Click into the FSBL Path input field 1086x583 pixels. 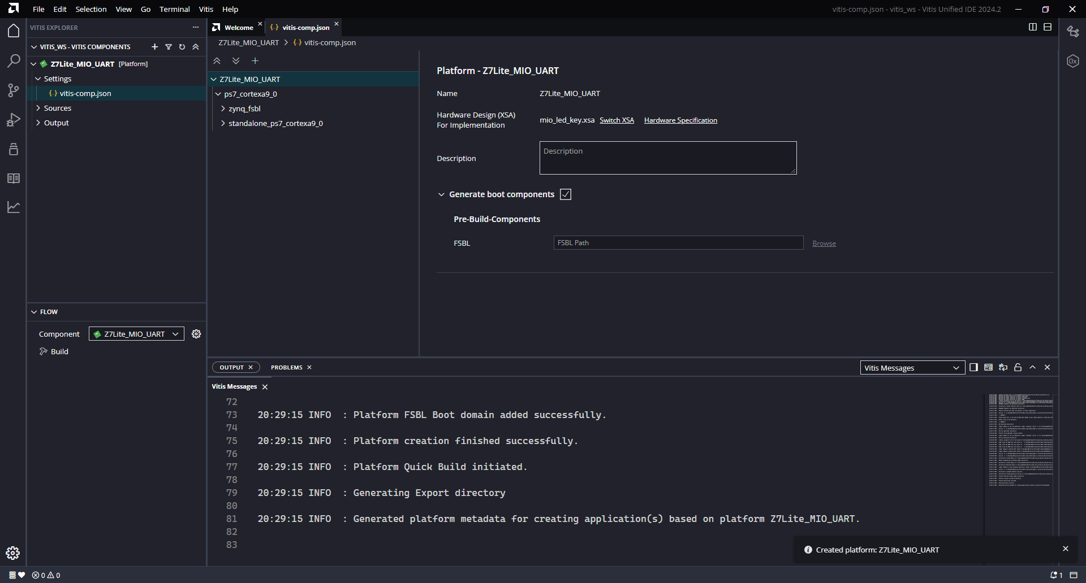coord(678,243)
